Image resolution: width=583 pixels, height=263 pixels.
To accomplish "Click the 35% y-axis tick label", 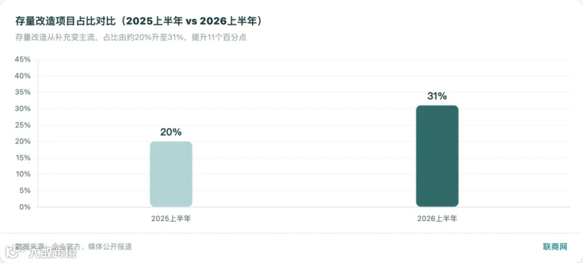I will (22, 92).
